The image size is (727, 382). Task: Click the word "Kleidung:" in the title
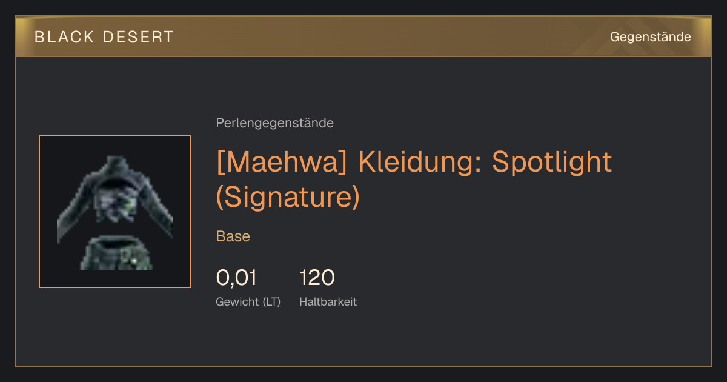(x=420, y=162)
